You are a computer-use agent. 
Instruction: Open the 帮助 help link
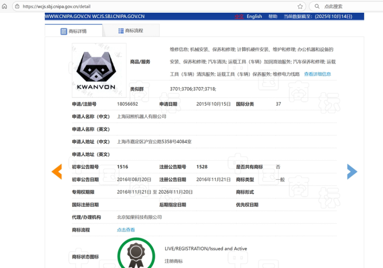pos(272,16)
